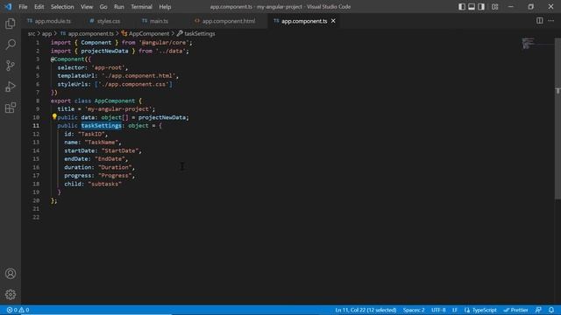Click the 'TaskID' string on line 12

pyautogui.click(x=91, y=134)
